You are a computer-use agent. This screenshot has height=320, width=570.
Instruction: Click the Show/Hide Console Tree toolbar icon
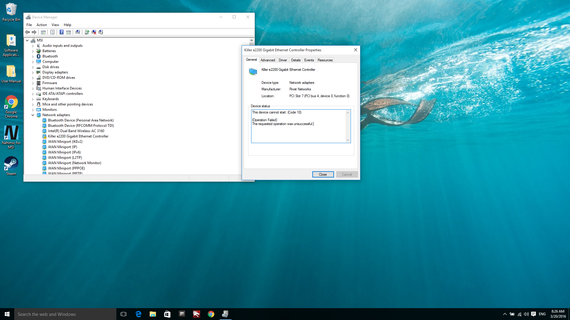point(43,32)
